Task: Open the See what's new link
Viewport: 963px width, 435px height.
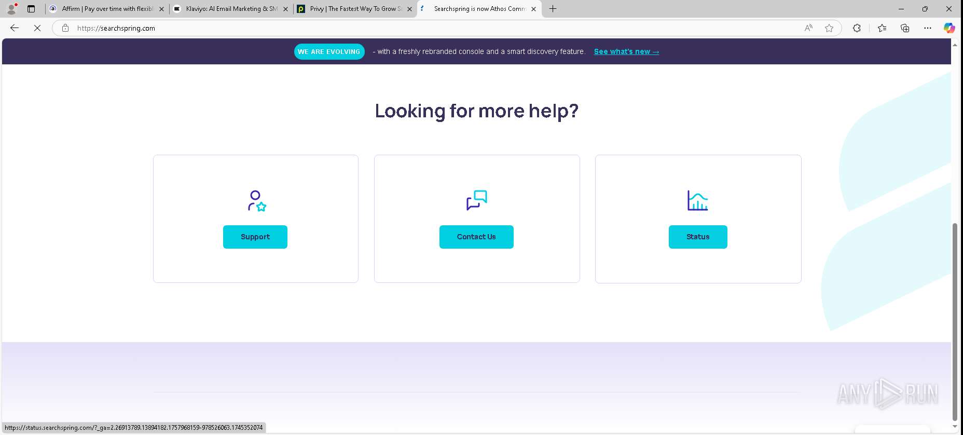Action: coord(626,51)
